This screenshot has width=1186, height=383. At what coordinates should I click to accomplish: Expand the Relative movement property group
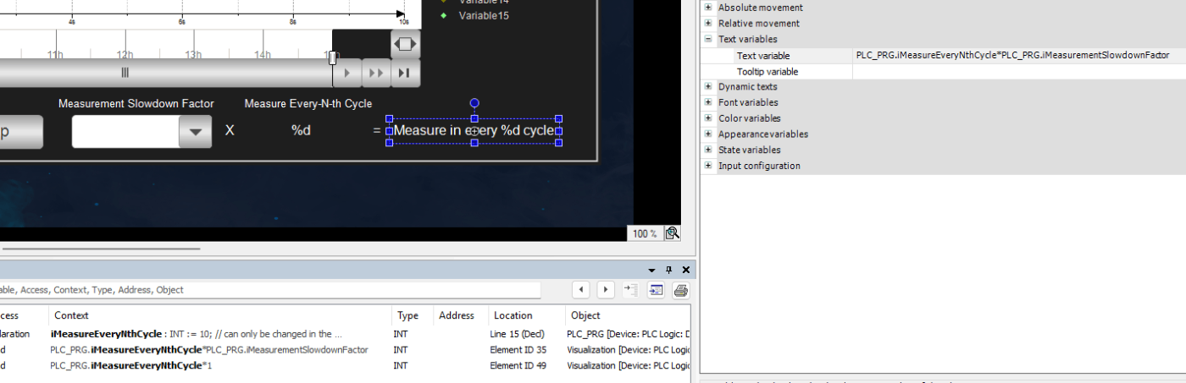(x=708, y=24)
